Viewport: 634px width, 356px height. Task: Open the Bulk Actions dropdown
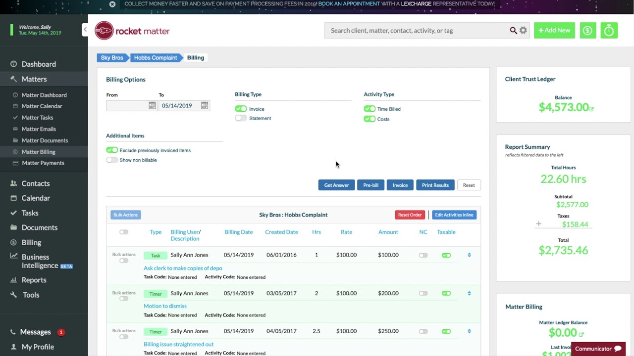coord(126,215)
